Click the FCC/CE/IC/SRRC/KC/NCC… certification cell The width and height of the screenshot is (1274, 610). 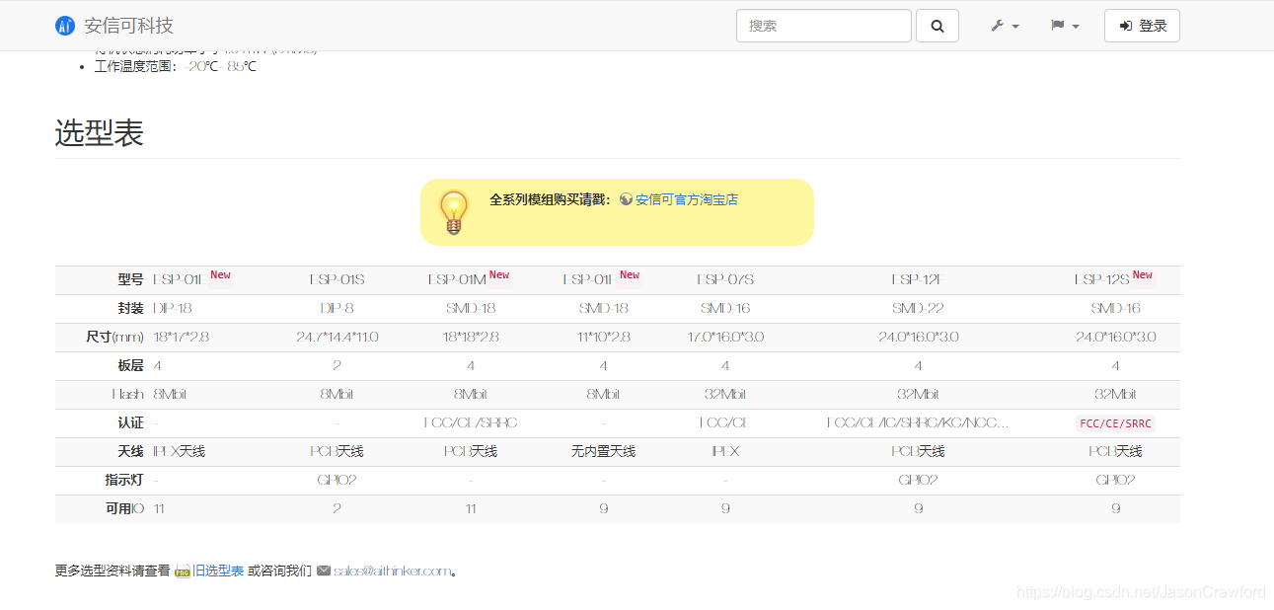click(x=918, y=423)
